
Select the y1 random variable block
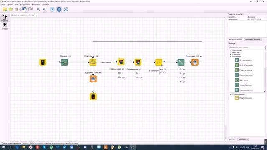(x=138, y=62)
